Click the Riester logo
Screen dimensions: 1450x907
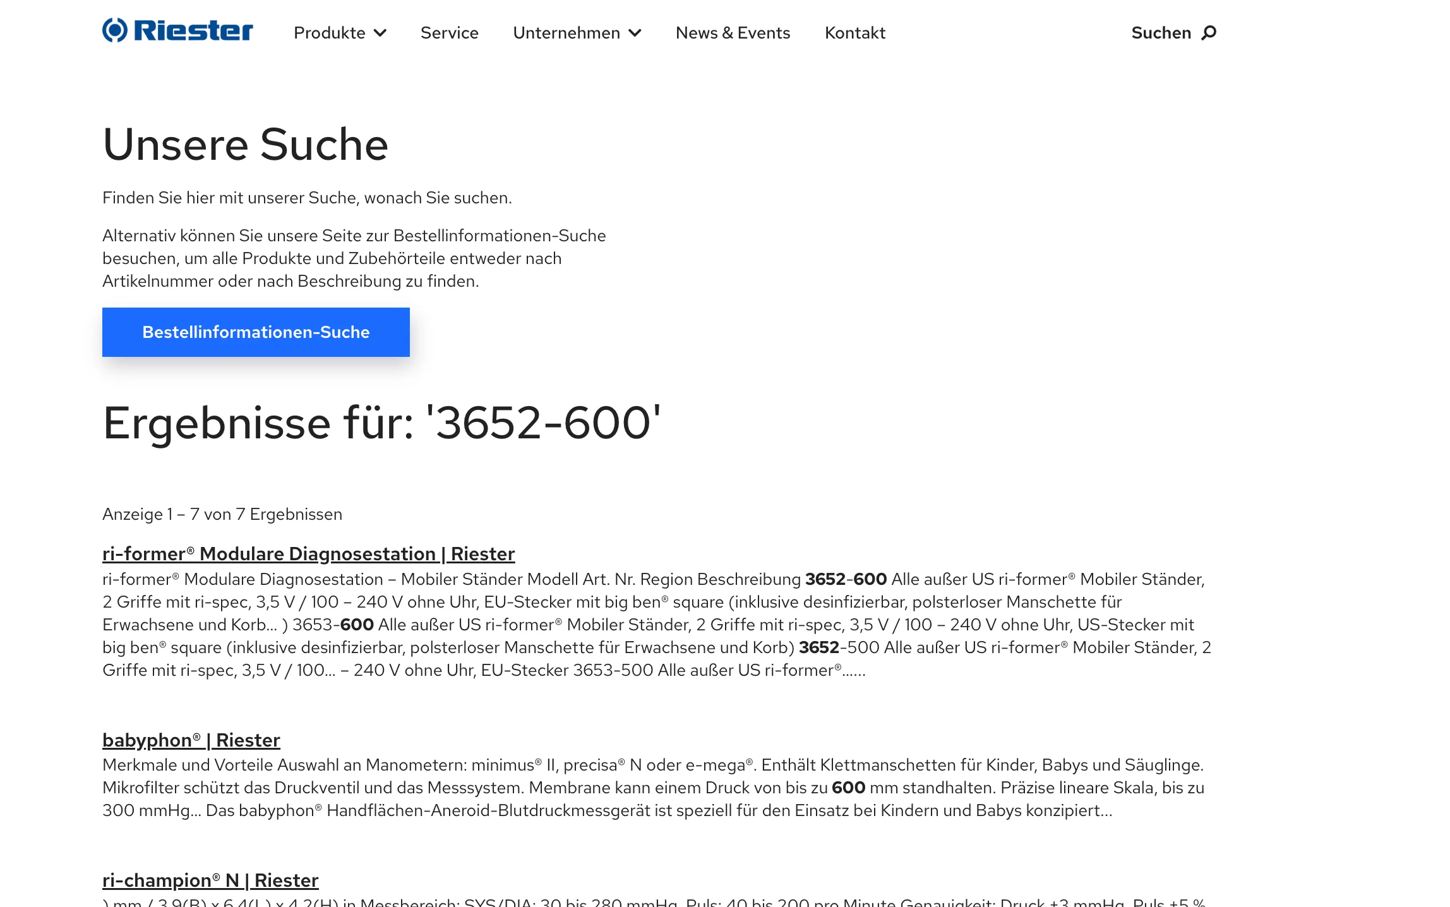177,30
